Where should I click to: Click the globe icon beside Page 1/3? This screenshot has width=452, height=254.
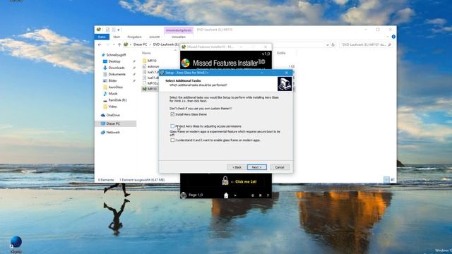[x=184, y=195]
